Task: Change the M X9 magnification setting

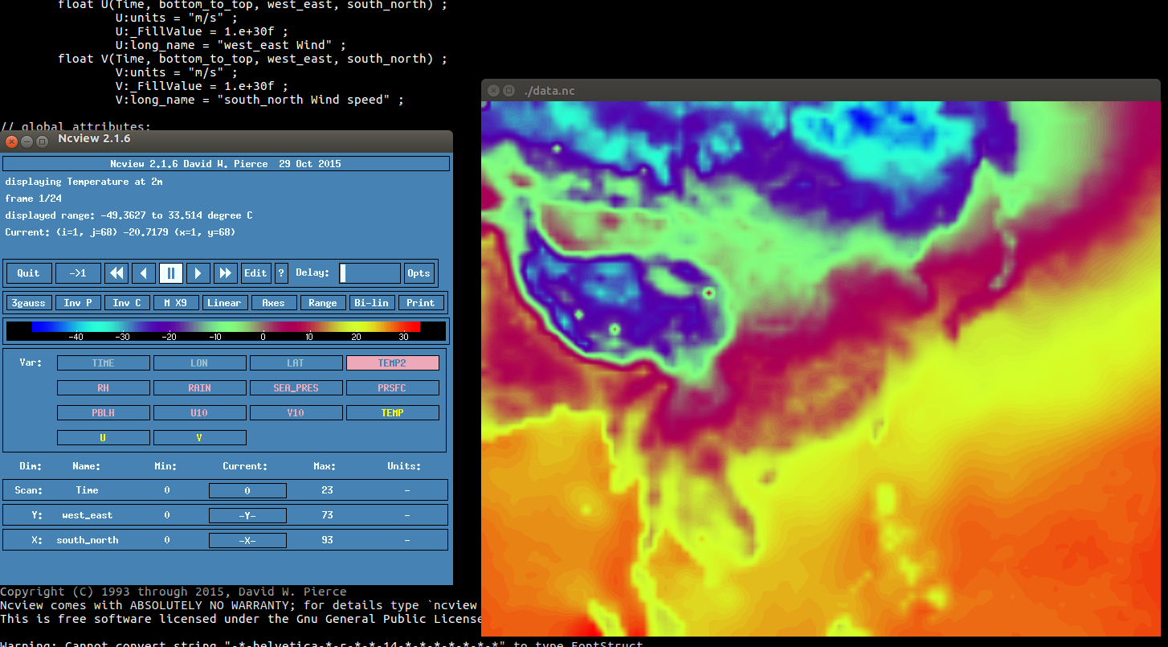Action: coord(175,303)
